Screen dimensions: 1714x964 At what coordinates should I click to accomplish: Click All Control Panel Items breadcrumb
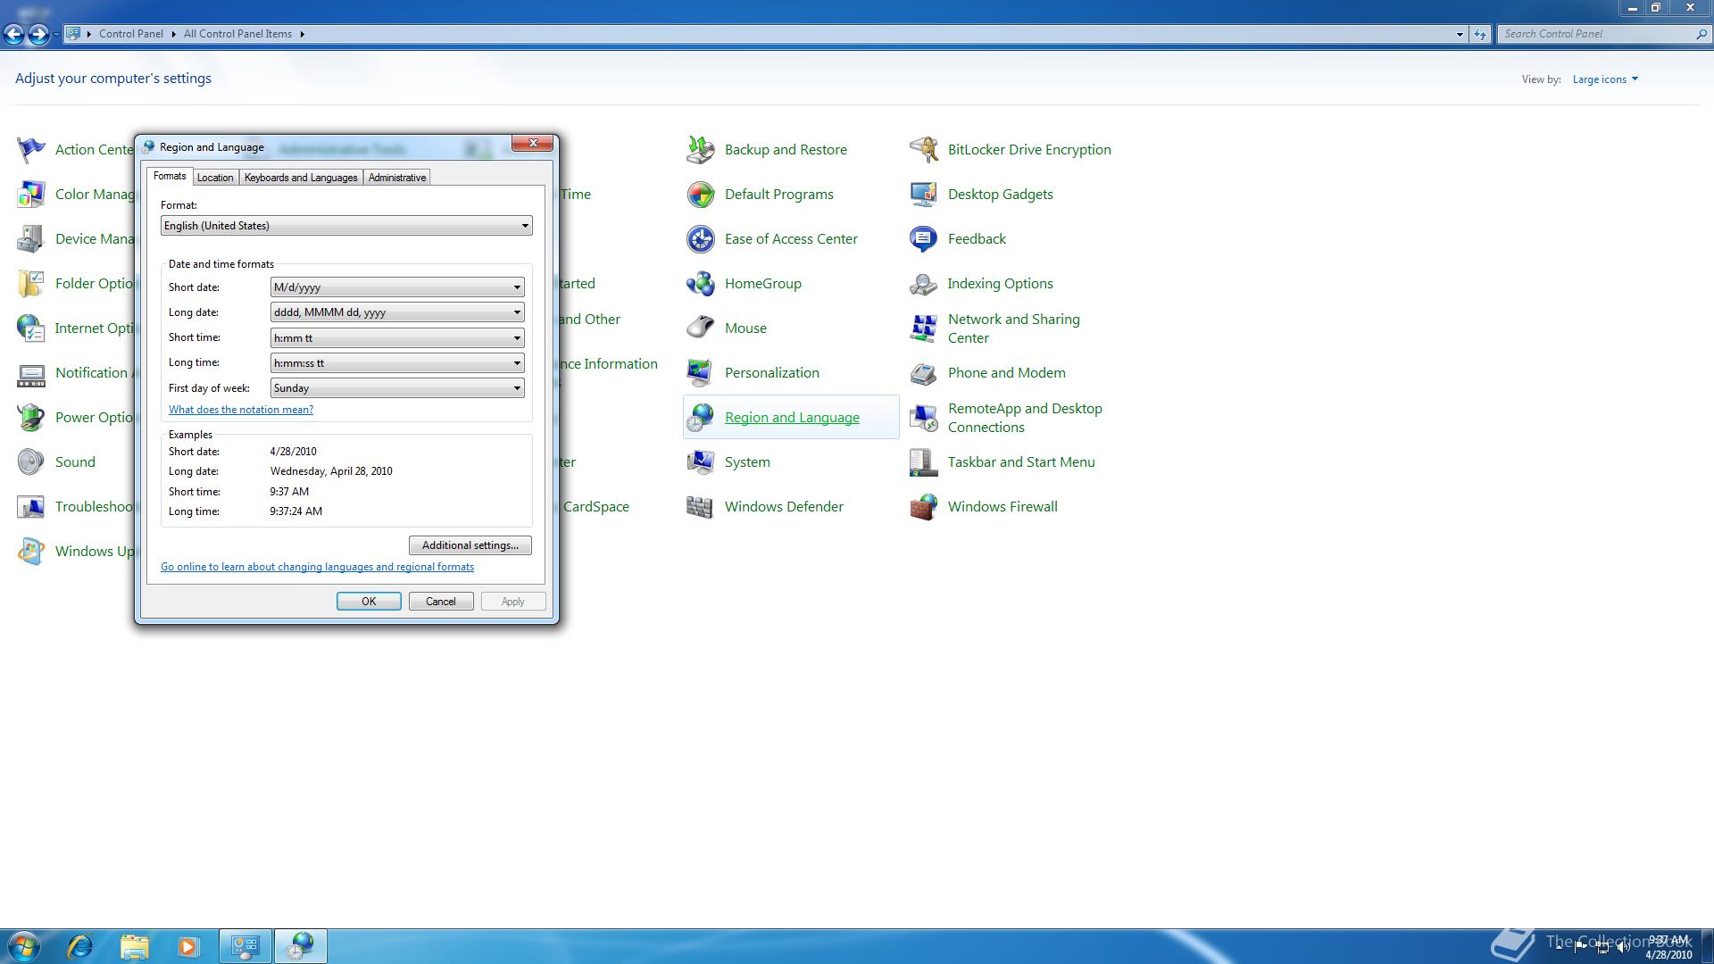click(237, 34)
